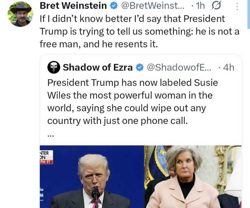Open the three-dot more options menu
The width and height of the screenshot is (250, 208).
[x=237, y=6]
